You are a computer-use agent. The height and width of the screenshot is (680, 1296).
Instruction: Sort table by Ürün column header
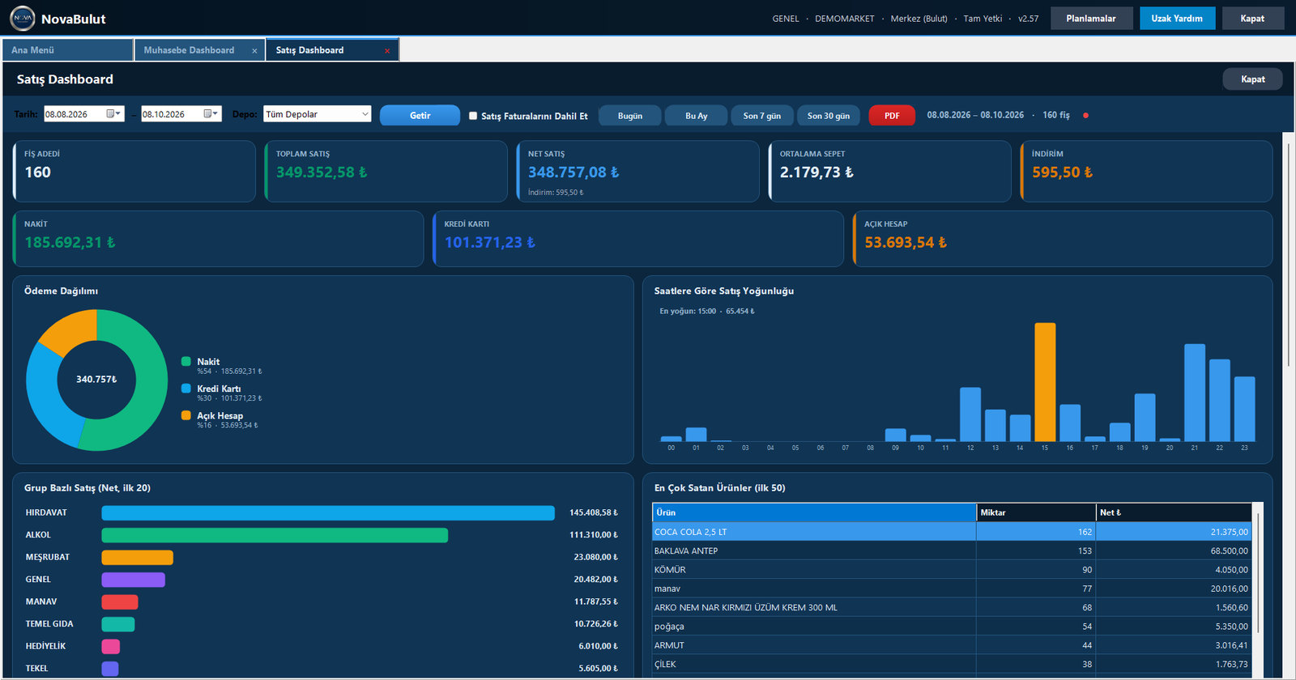click(814, 512)
